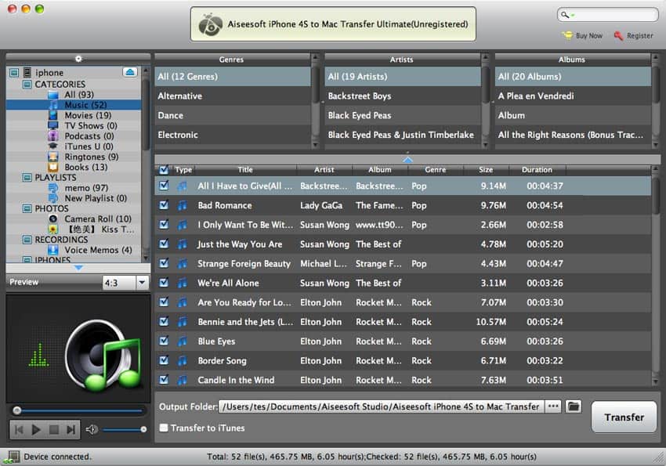Click the iTunes U graduation cap icon
Viewport: 666px width, 466px height.
coord(53,146)
